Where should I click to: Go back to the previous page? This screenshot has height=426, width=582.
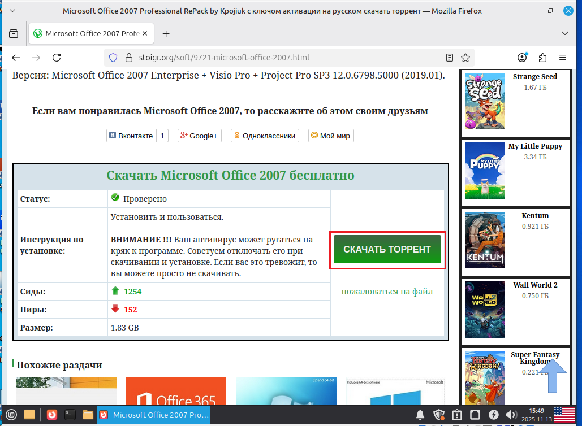pos(16,58)
